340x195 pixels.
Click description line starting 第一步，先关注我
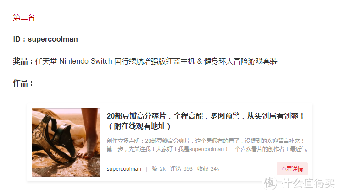pos(206,149)
